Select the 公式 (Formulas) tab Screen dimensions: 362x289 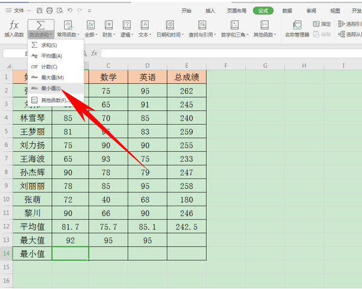pos(263,11)
